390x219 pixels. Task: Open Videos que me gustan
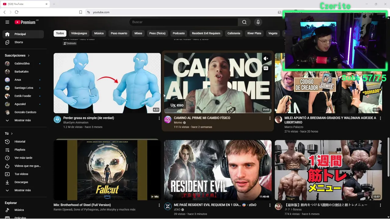coord(23,166)
